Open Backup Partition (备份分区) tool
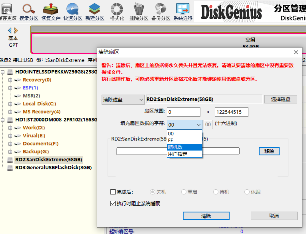Screen dimensions: 306x234 pyautogui.click(x=161, y=9)
